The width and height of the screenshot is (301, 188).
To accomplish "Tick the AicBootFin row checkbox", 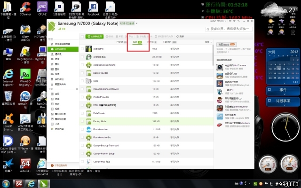I will (x=82, y=49).
